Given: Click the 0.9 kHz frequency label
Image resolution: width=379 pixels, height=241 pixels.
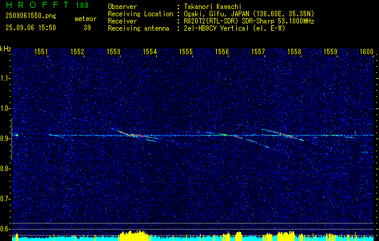Looking at the screenshot, I should (5, 139).
